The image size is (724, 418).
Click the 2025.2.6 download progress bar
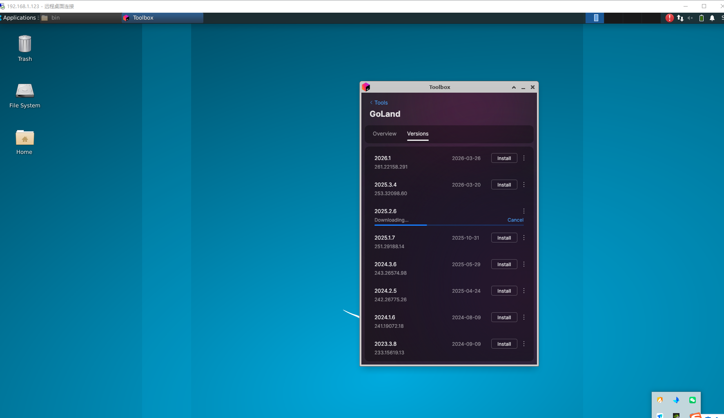[449, 225]
